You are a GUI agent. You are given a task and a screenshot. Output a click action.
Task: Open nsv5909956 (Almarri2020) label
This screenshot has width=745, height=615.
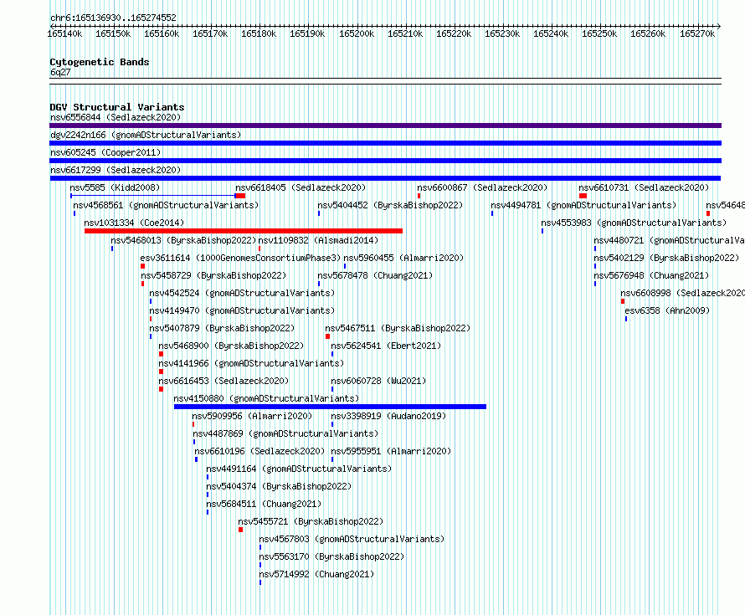coord(252,416)
